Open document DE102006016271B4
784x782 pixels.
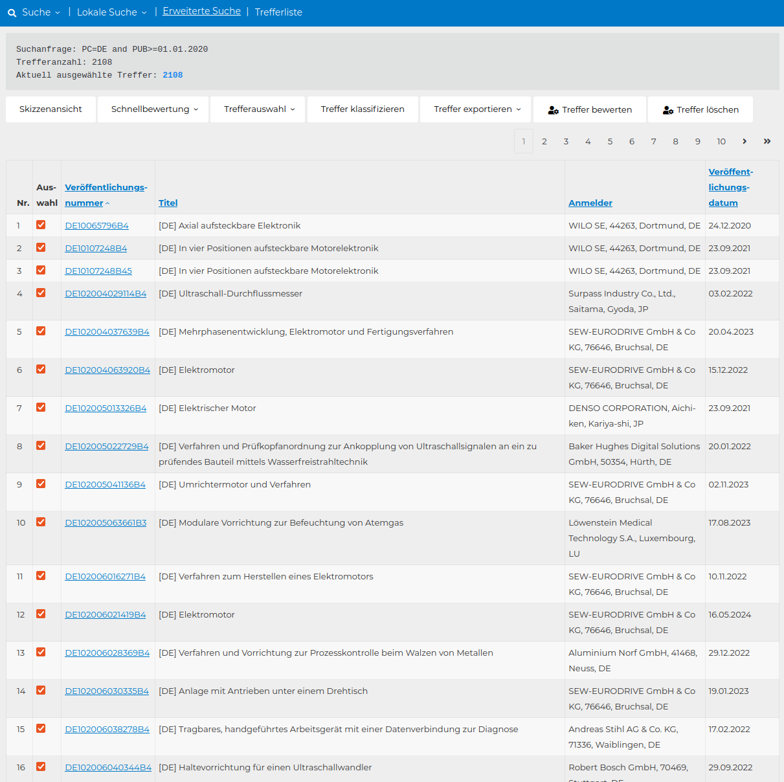(x=105, y=576)
